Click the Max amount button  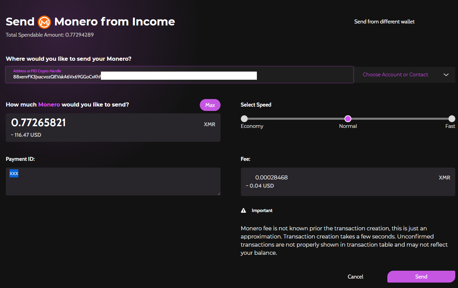(x=210, y=105)
